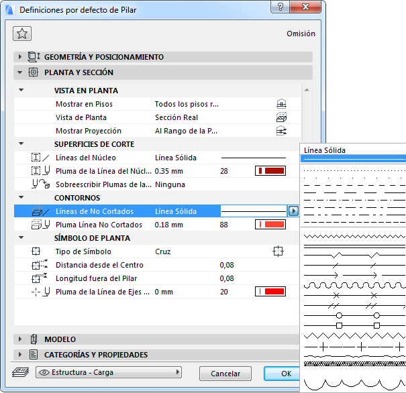Click the Mostrar Proyección range icon
Viewport: 406px width, 393px height.
(x=281, y=131)
